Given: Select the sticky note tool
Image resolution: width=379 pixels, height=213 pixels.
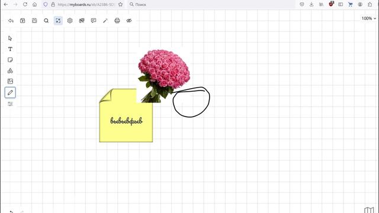Looking at the screenshot, I should point(10,60).
